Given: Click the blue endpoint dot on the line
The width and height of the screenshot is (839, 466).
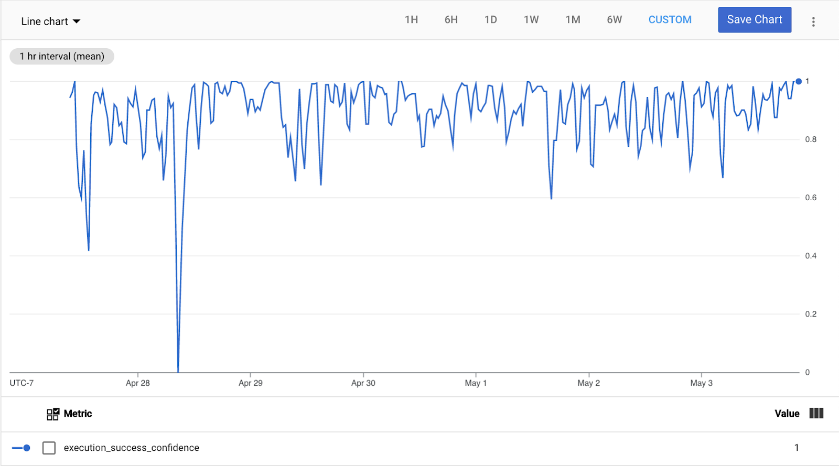Looking at the screenshot, I should 799,81.
